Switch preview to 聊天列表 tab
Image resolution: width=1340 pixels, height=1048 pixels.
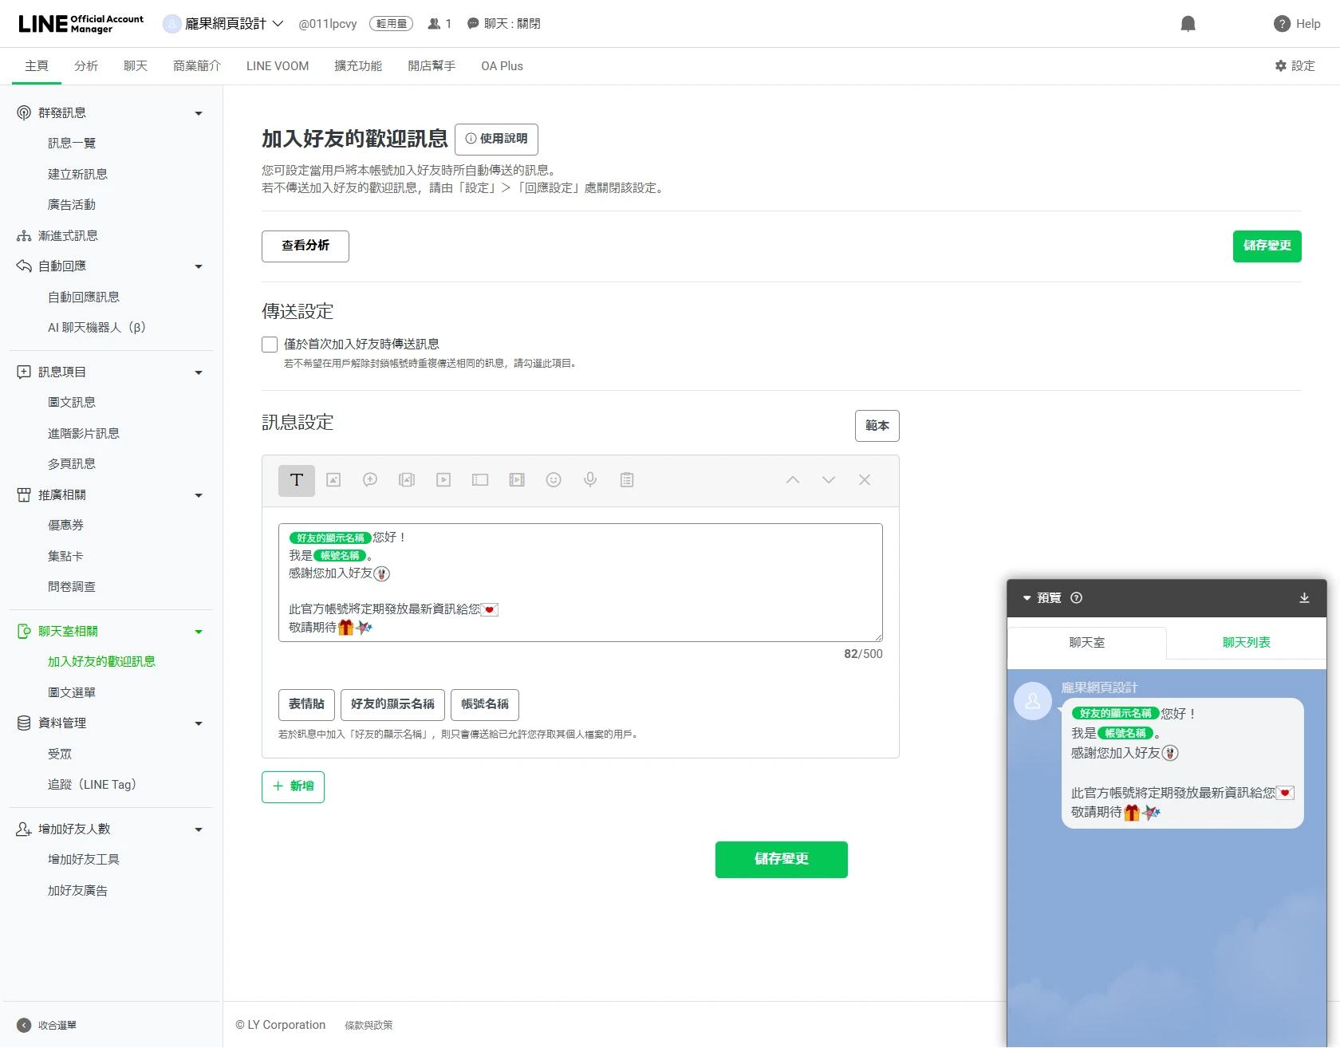point(1247,643)
